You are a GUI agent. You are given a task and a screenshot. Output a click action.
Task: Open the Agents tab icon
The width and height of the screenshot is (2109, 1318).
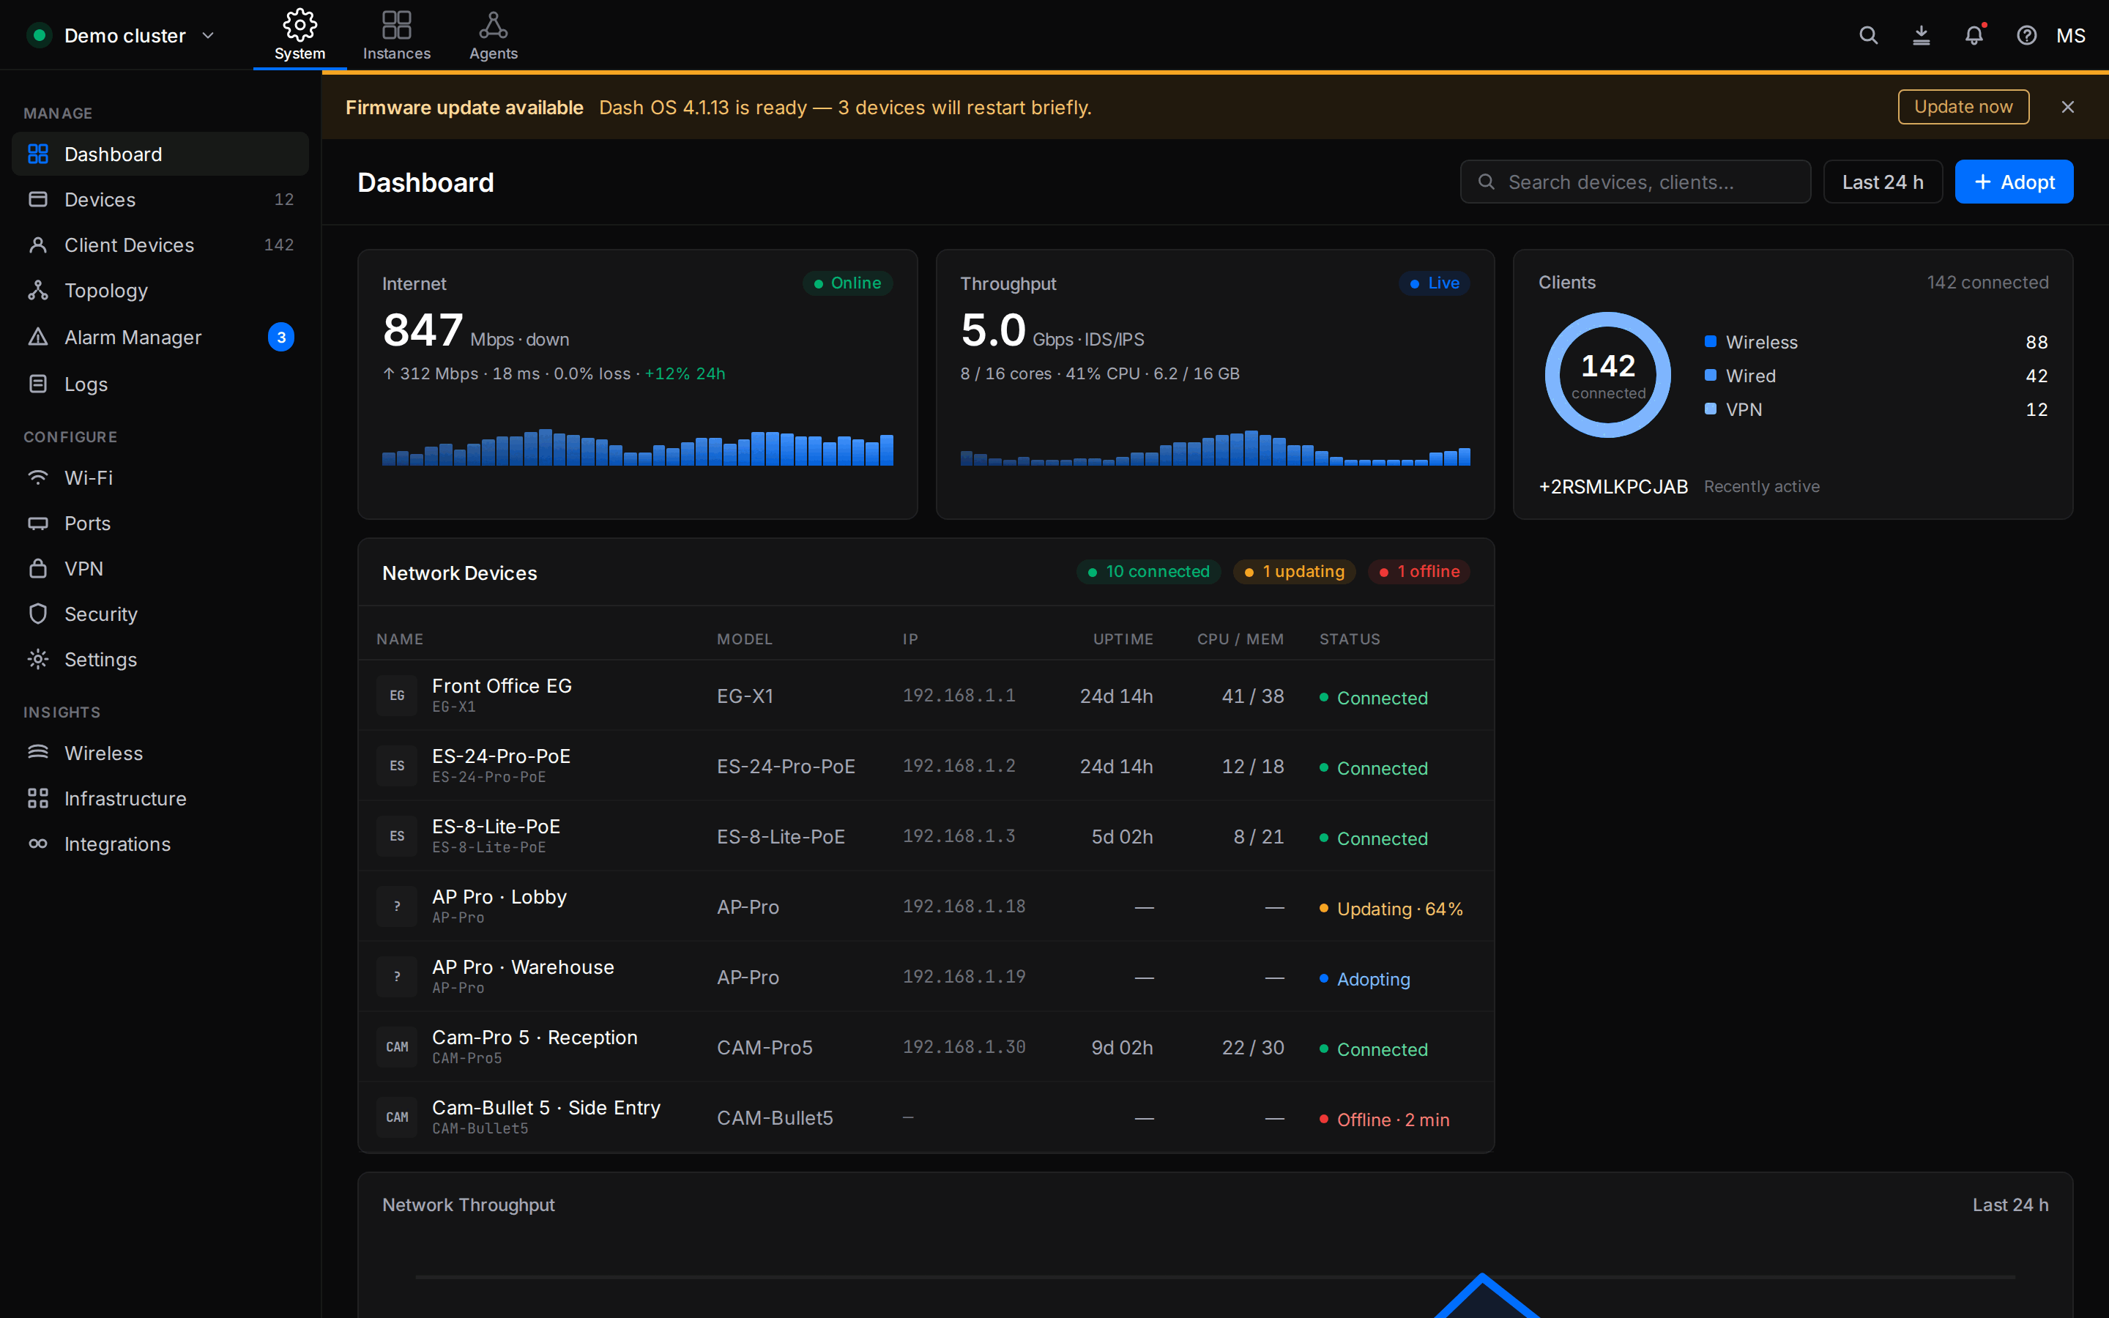click(x=494, y=24)
